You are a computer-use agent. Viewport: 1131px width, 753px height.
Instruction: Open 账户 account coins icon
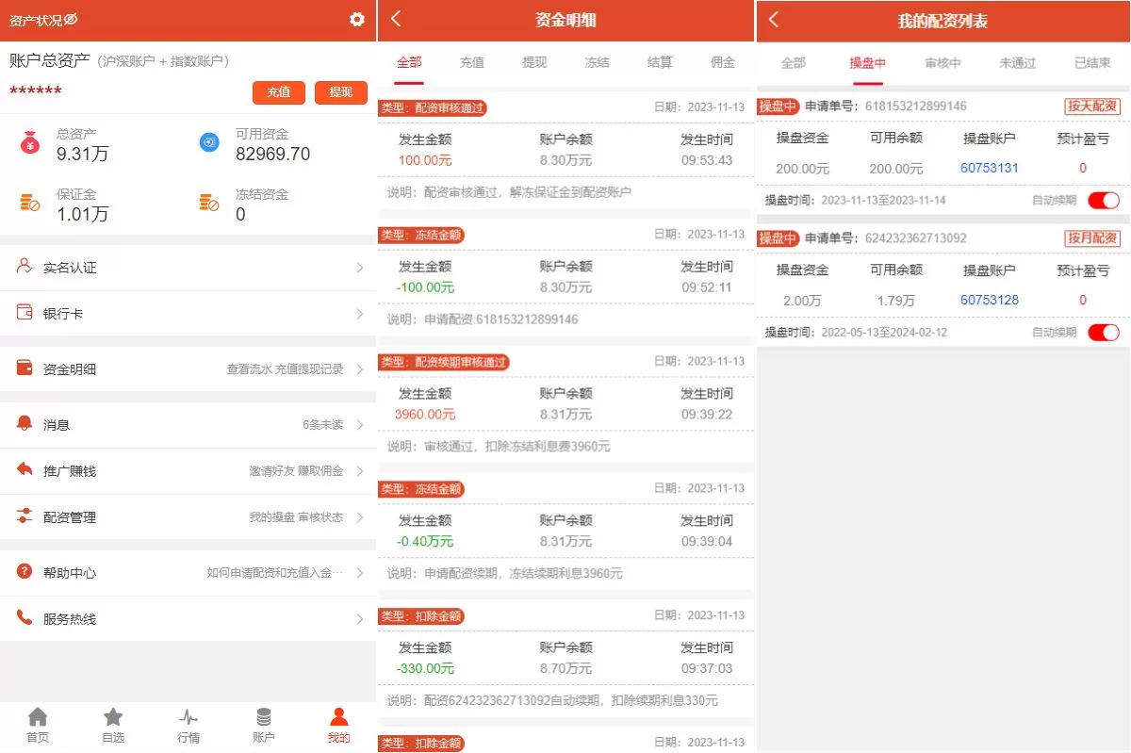[x=264, y=717]
